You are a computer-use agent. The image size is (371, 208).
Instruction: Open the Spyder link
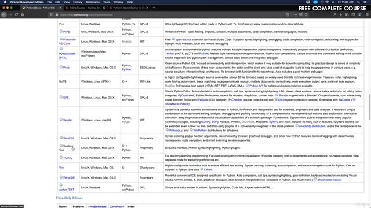(x=67, y=120)
